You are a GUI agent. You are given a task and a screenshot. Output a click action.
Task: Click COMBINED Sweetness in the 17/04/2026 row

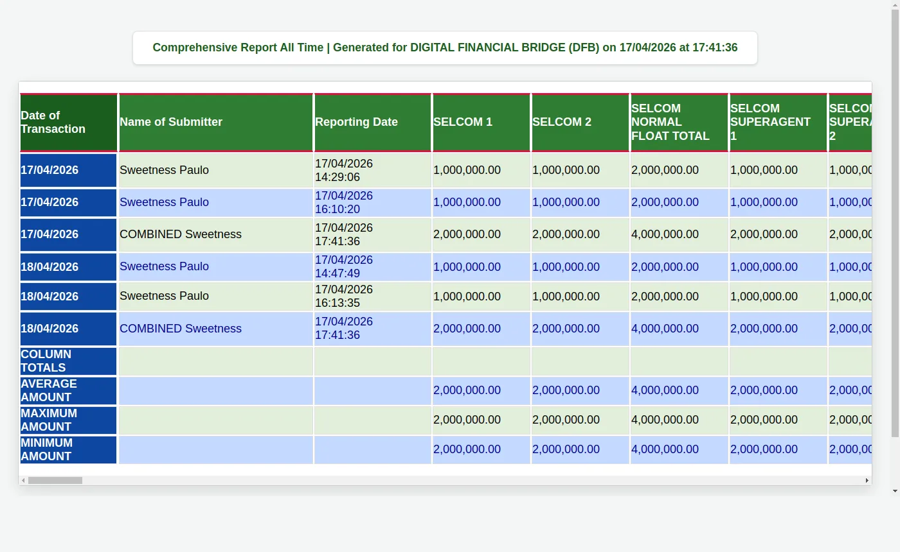click(181, 234)
